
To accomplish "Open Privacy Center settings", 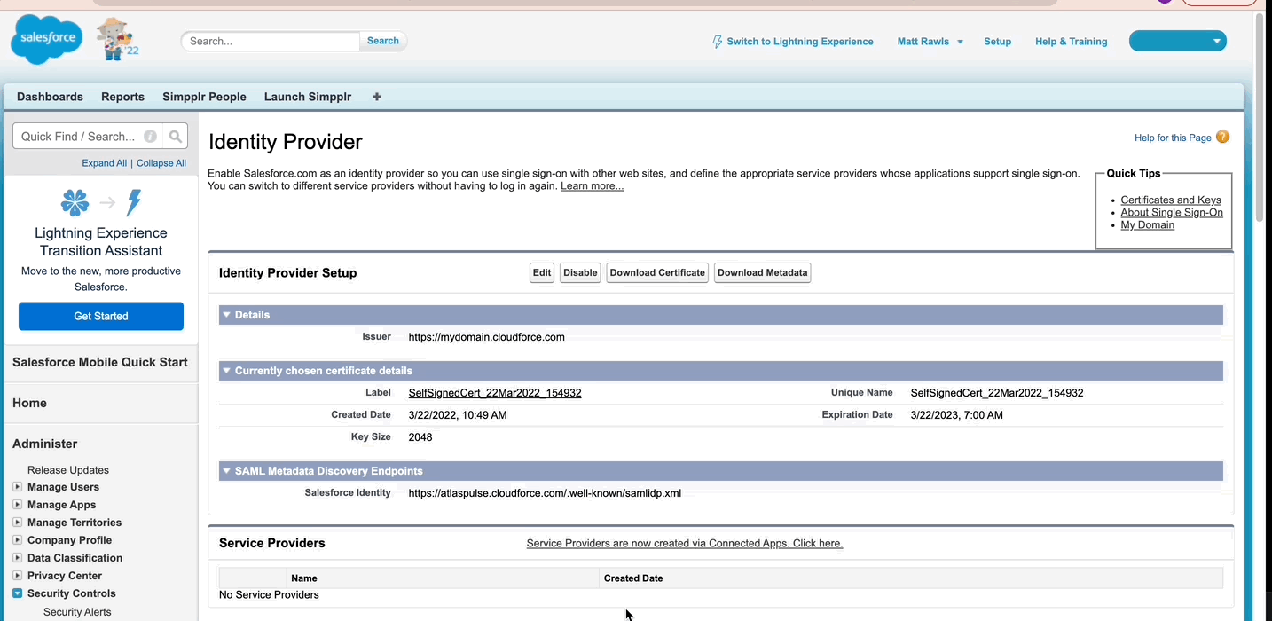I will coord(65,576).
